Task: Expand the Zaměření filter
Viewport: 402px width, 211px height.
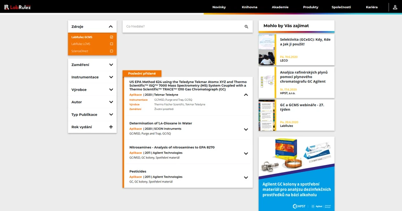Action: coord(111,65)
